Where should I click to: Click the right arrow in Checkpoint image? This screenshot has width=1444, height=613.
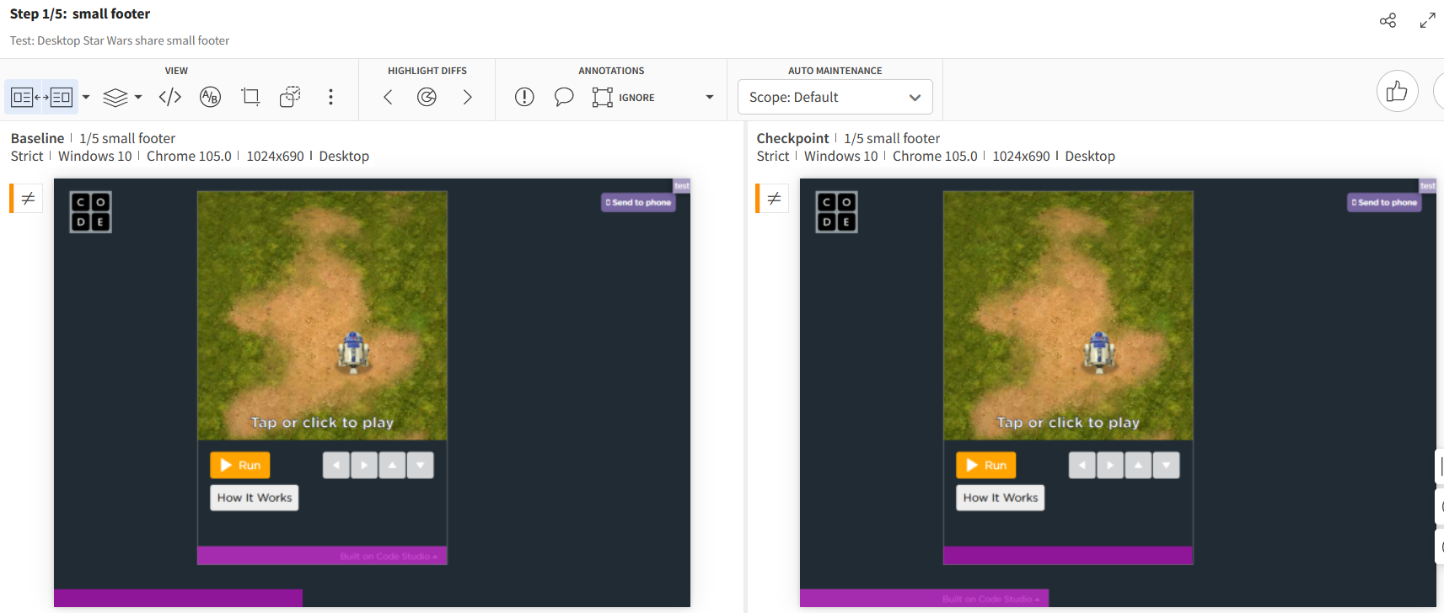tap(1110, 465)
